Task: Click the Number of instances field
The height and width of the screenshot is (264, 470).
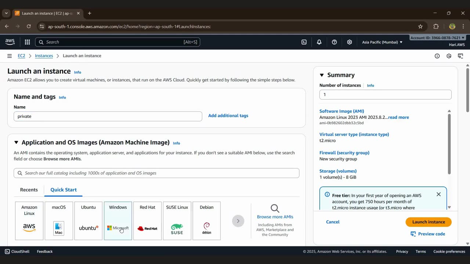Action: [x=385, y=95]
